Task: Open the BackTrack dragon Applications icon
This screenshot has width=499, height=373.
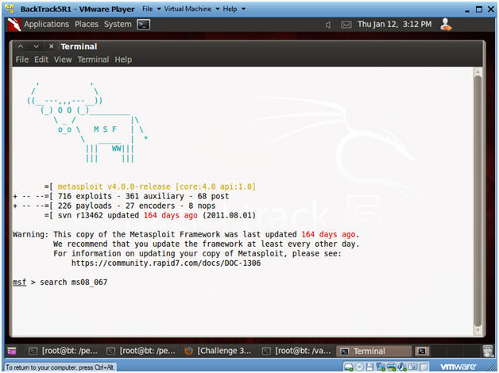Action: pos(14,25)
